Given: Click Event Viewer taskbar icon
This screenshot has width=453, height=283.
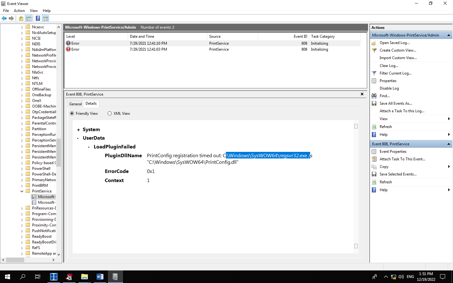Looking at the screenshot, I should (115, 277).
